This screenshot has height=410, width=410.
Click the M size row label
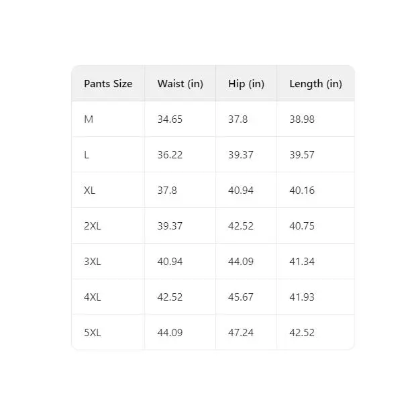(x=89, y=119)
